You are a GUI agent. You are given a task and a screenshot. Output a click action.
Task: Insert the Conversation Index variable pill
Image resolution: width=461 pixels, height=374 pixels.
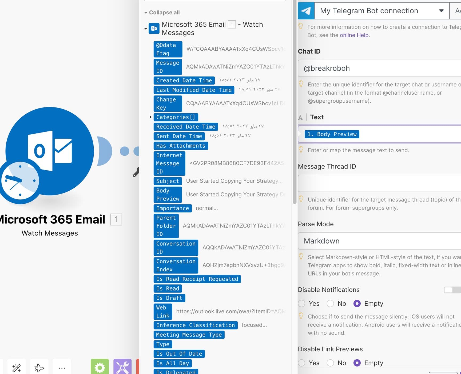tap(176, 265)
